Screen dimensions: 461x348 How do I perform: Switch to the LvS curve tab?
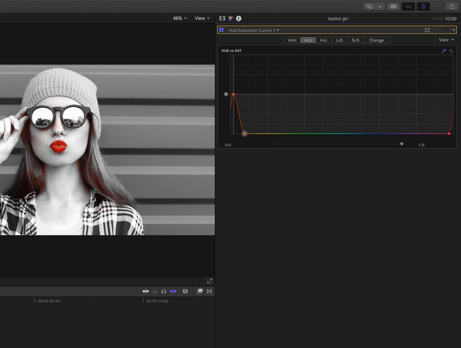339,40
